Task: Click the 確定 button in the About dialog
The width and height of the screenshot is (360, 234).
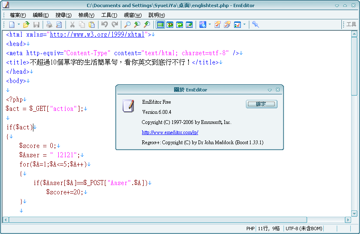Action: (x=262, y=104)
